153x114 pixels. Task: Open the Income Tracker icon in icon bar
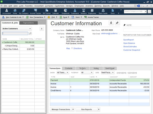[35, 11]
